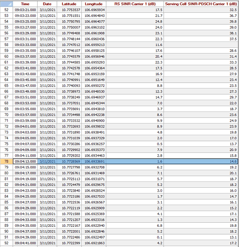Click the Longitude column header

pos(94,4)
